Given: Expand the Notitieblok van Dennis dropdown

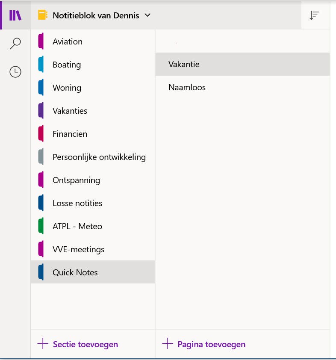Looking at the screenshot, I should tap(148, 15).
